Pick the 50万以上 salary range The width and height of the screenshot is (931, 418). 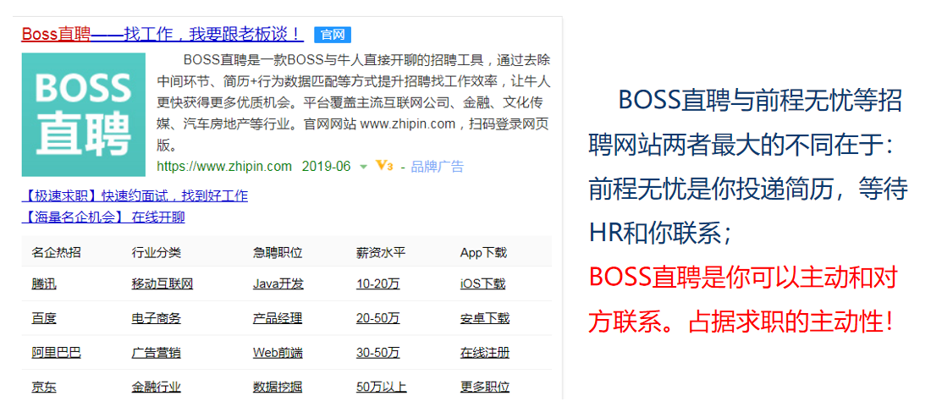(382, 387)
